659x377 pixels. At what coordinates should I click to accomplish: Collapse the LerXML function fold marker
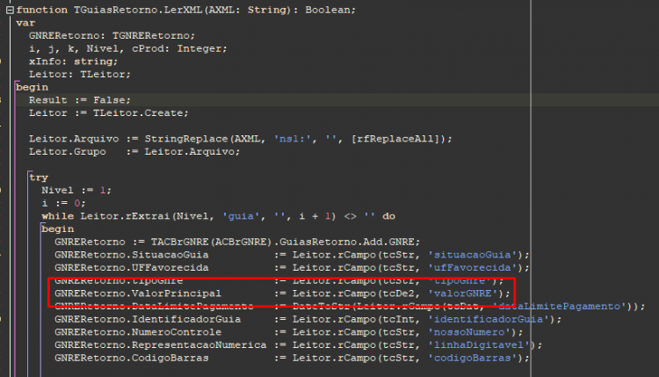10,10
